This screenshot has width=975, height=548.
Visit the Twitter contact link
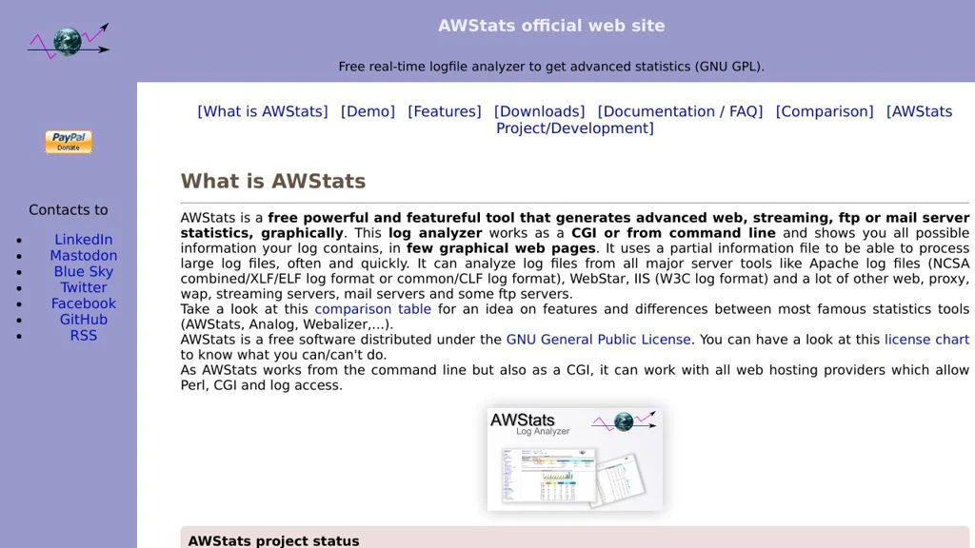[x=84, y=287]
